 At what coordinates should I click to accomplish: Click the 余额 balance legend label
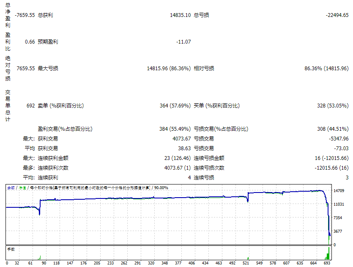pos(11,187)
